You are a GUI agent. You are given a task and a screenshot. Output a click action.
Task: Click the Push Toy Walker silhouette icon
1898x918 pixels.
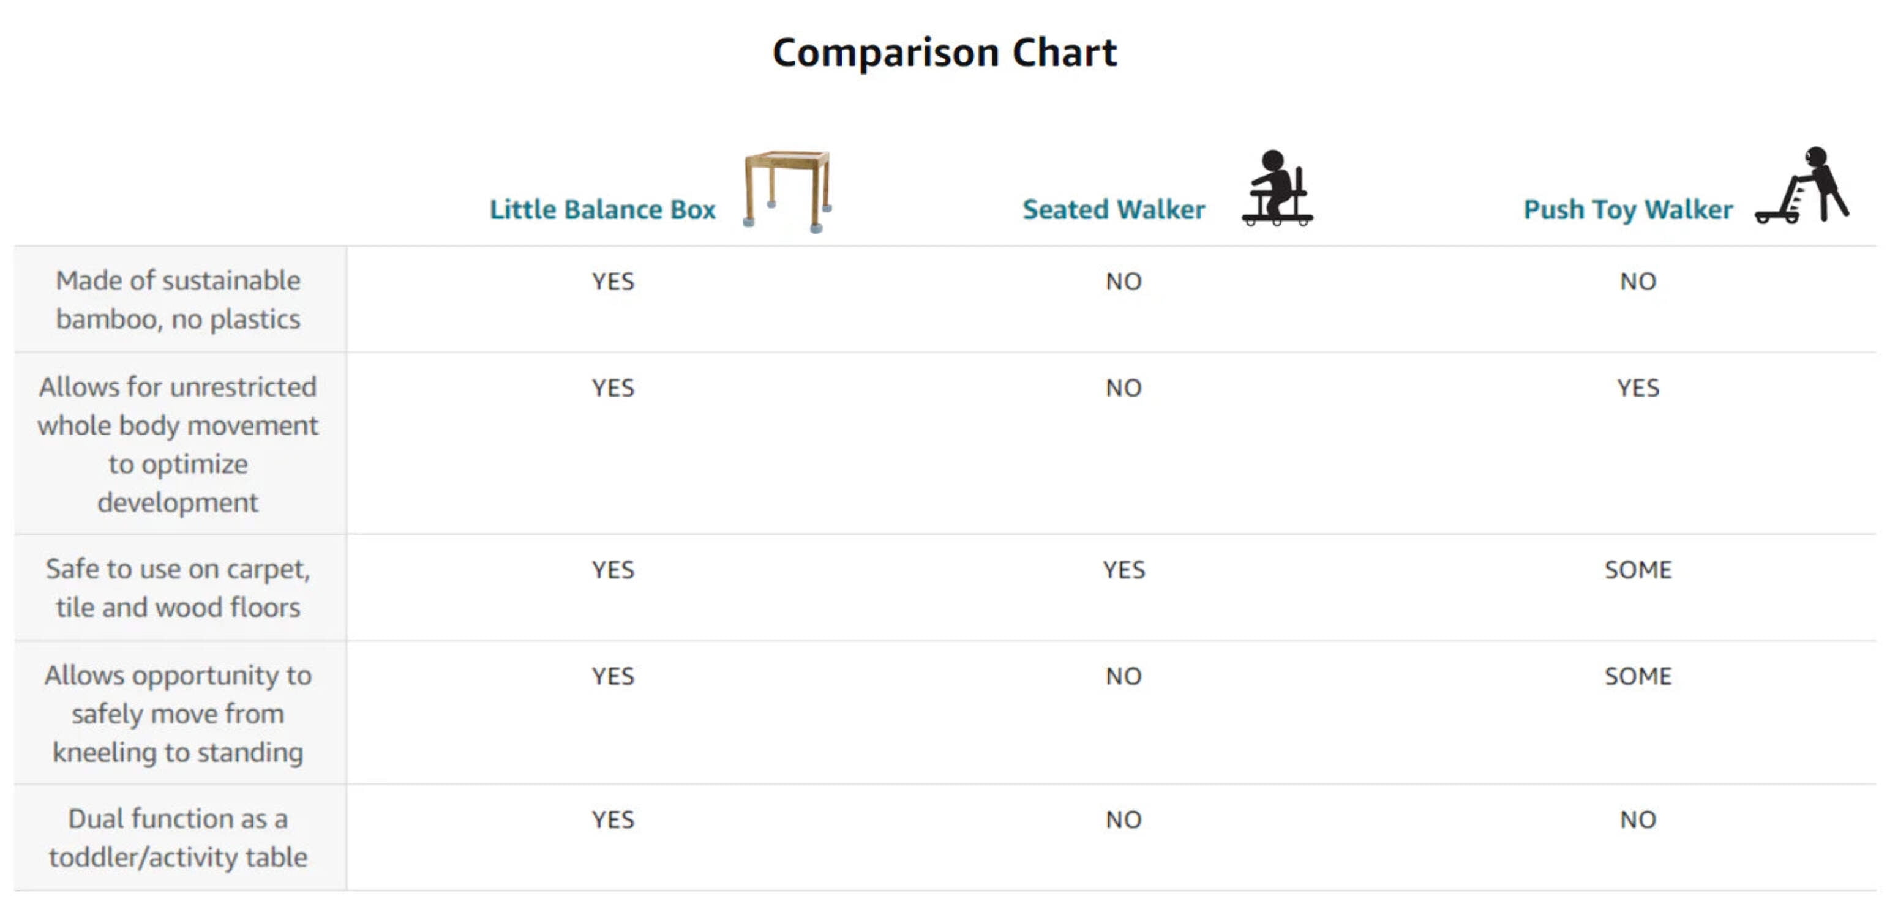1804,185
